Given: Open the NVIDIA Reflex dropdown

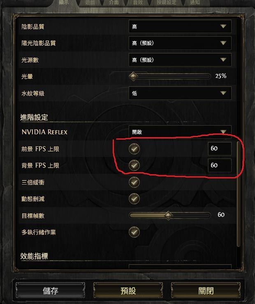Looking at the screenshot, I should point(180,132).
